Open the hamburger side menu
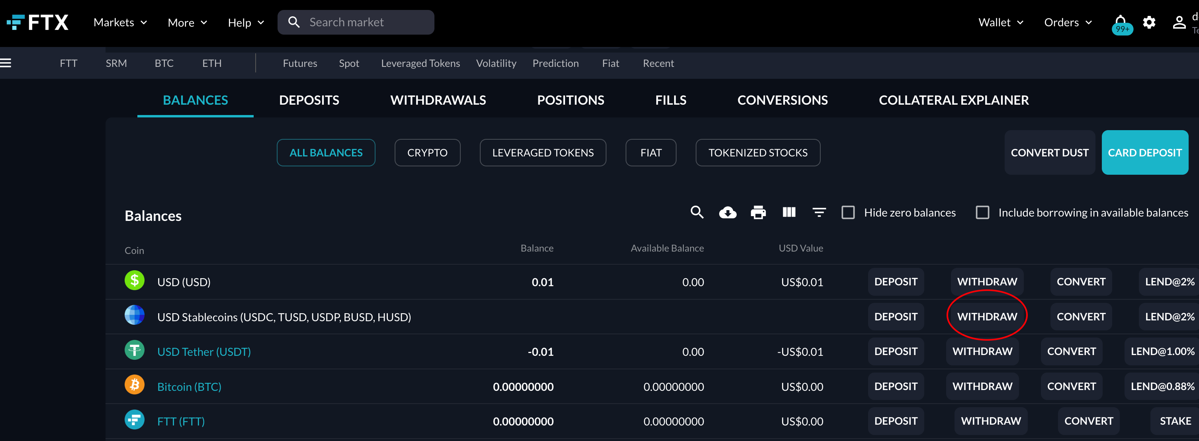This screenshot has width=1199, height=441. pos(6,63)
